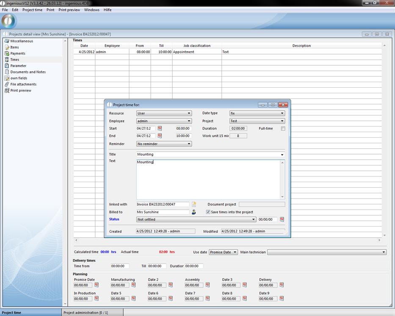The height and width of the screenshot is (316, 395).
Task: Click the Title input field containing Mounting
Action: click(x=207, y=155)
